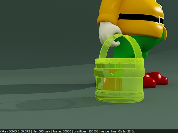Viewport: 178px width, 133px height.
Task: Click the 'render time: 0h 1m 28.1s' text
Action: tap(118, 131)
